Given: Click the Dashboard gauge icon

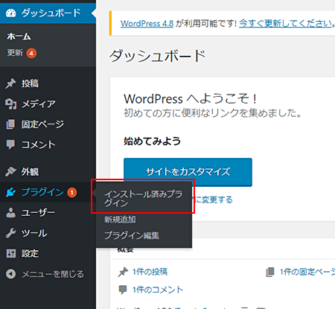Looking at the screenshot, I should click(11, 13).
